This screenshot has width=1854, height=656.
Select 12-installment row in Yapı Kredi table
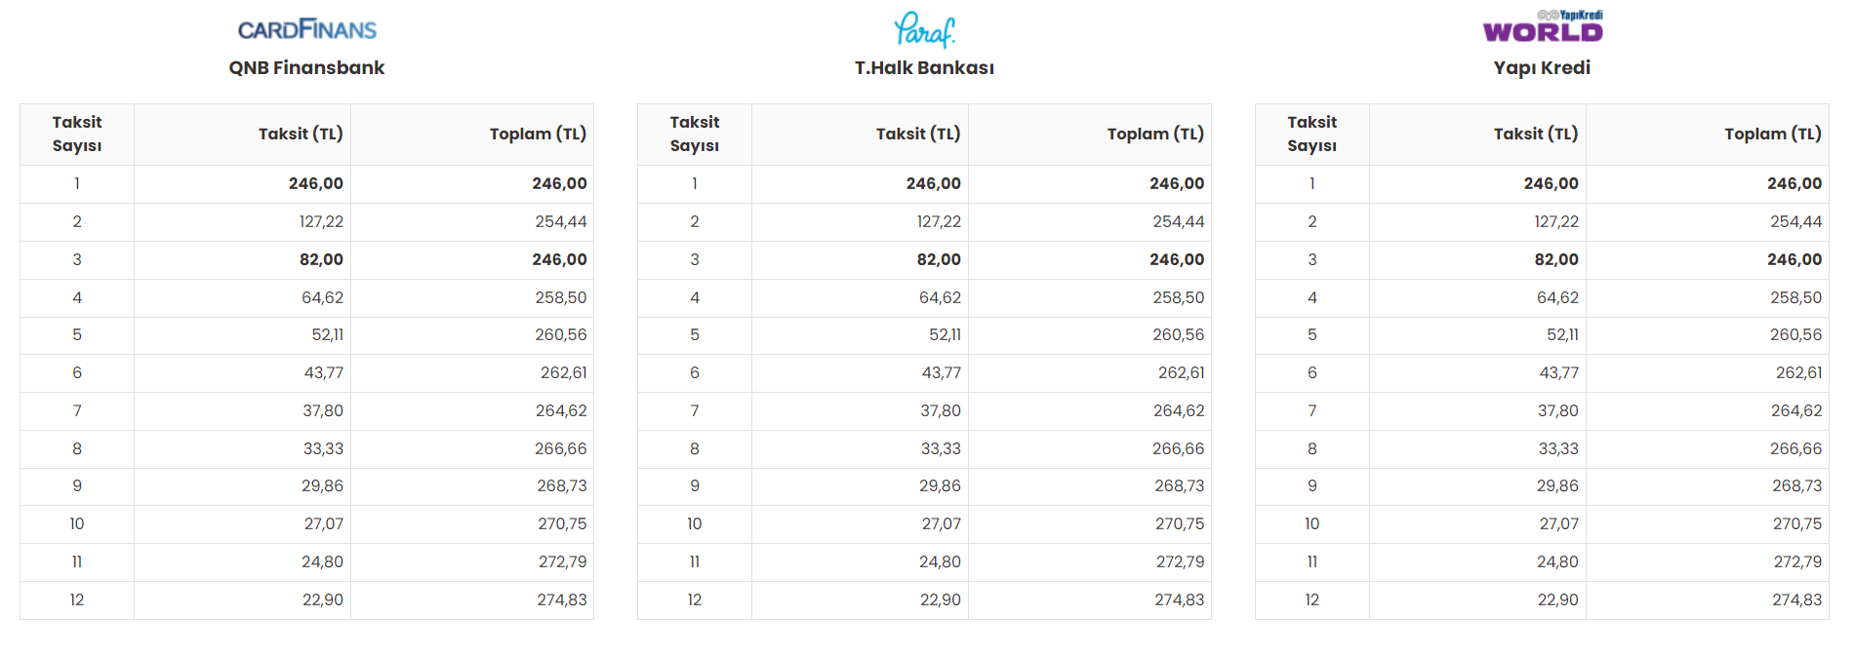[1542, 599]
